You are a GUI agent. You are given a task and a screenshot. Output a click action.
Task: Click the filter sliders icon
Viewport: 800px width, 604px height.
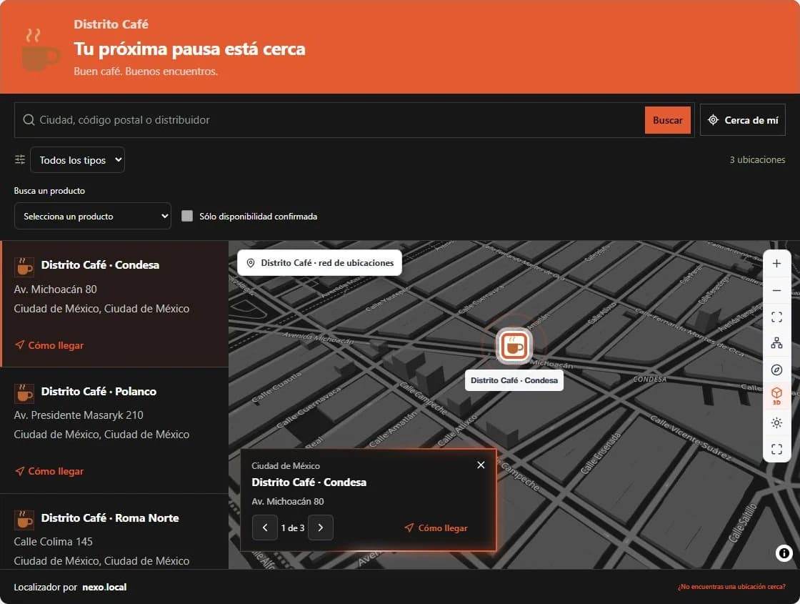(20, 160)
